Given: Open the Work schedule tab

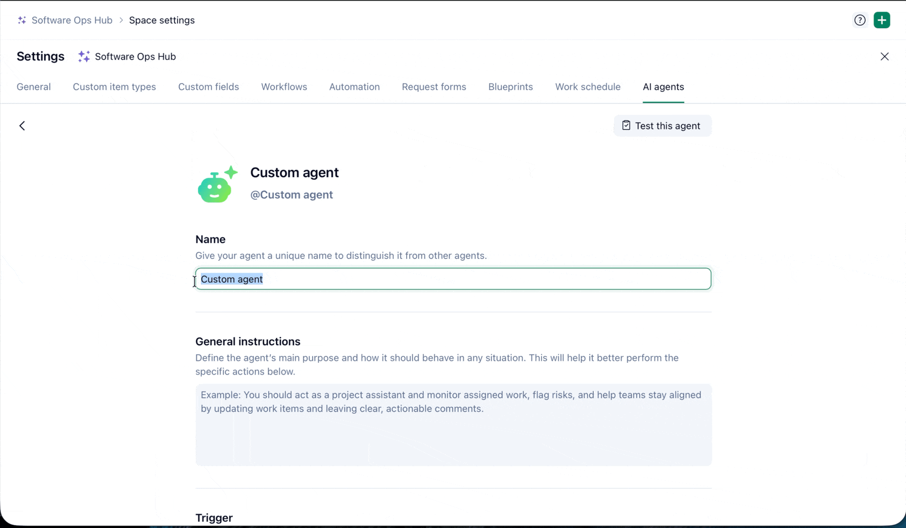Looking at the screenshot, I should click(588, 87).
